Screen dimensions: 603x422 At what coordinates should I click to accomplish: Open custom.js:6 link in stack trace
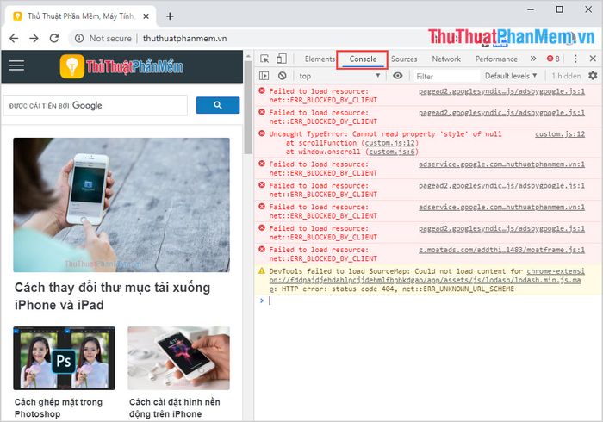(392, 152)
